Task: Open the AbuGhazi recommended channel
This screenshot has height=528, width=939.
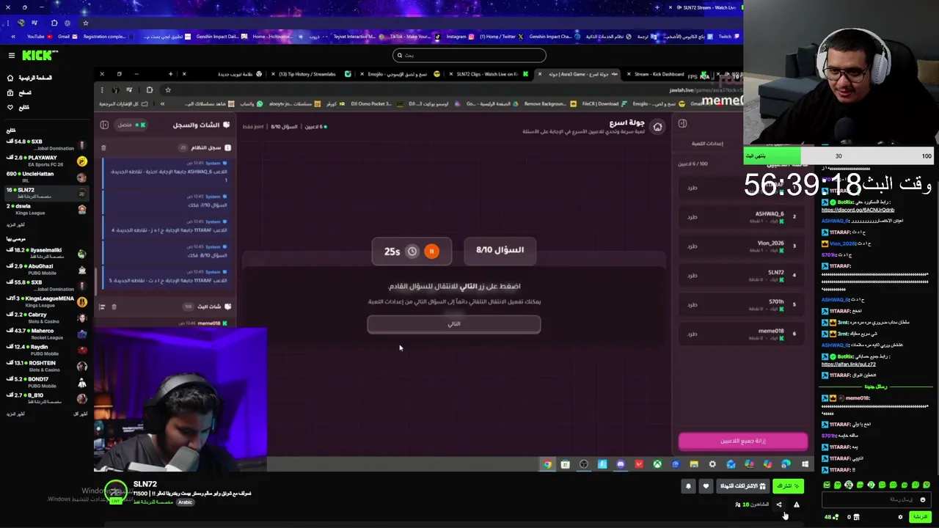Action: click(x=45, y=269)
